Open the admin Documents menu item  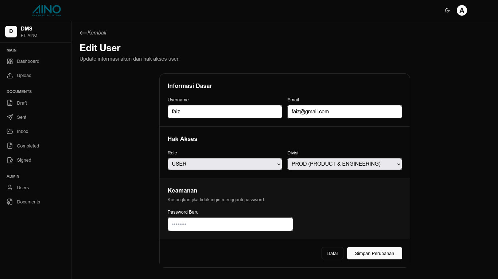28,202
